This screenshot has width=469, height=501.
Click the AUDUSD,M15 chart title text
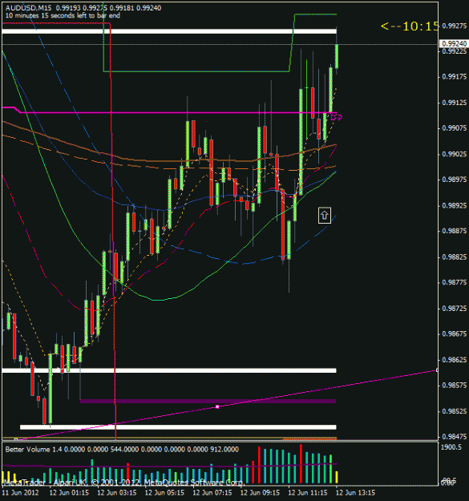click(x=28, y=8)
